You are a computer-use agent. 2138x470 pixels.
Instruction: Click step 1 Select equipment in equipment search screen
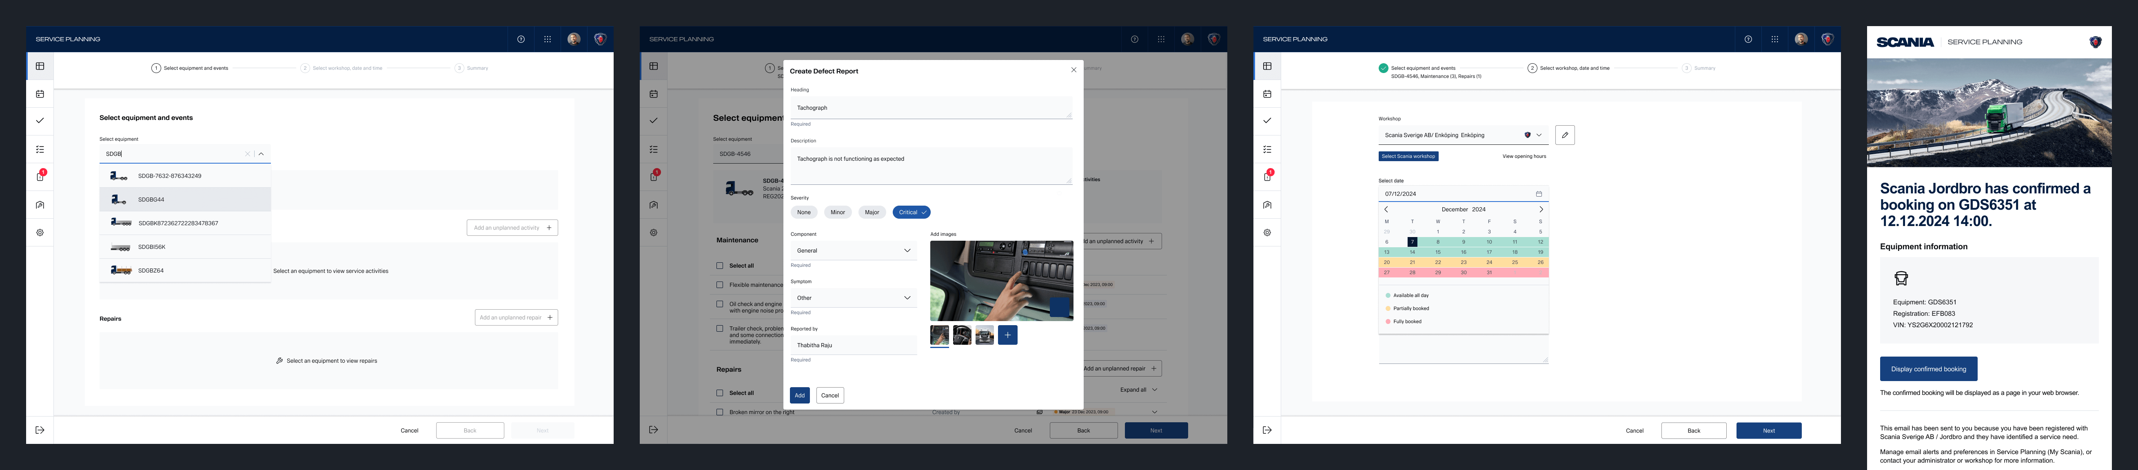pyautogui.click(x=190, y=68)
